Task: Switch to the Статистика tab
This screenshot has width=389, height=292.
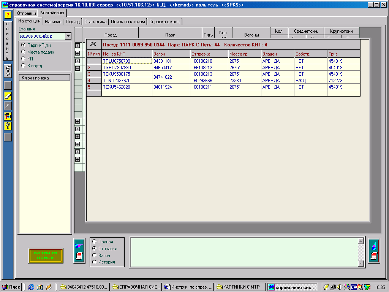Action: point(95,22)
